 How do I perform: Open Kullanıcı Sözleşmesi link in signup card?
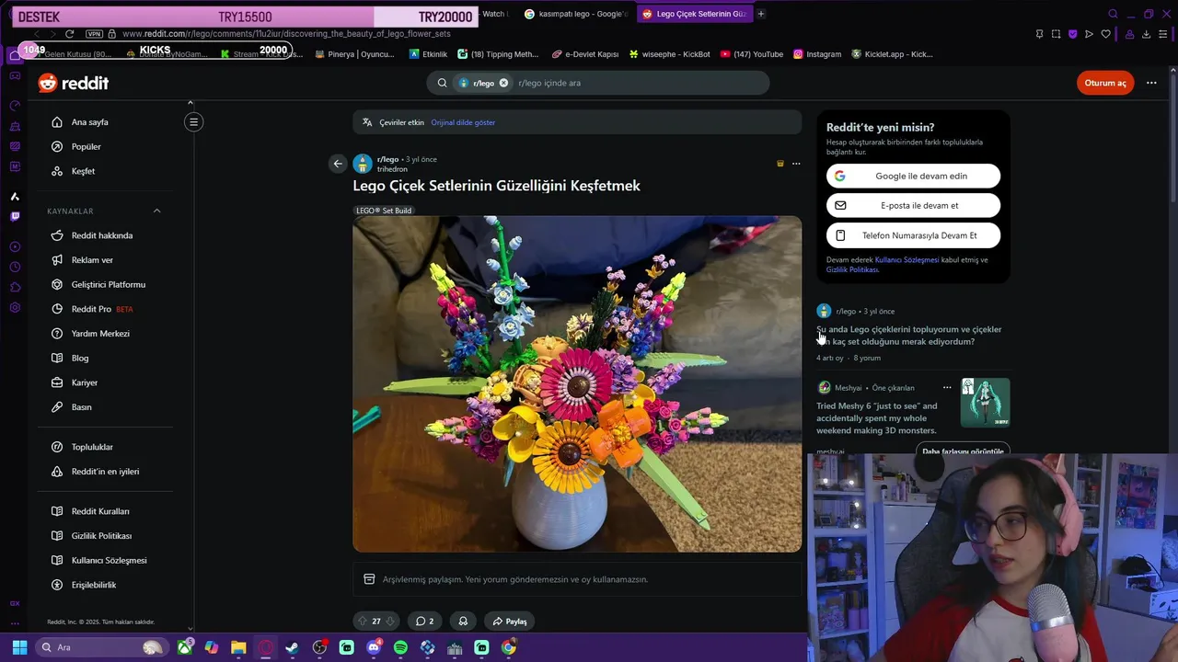907,260
